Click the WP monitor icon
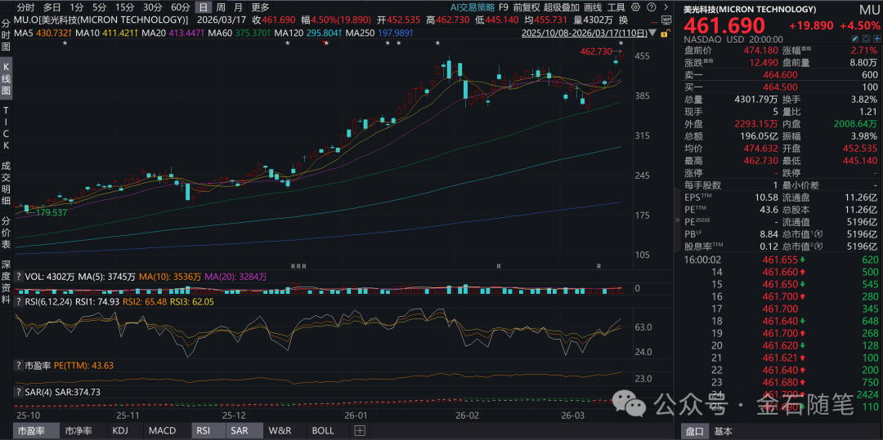Viewport: 883px width, 440px height. coord(666,20)
